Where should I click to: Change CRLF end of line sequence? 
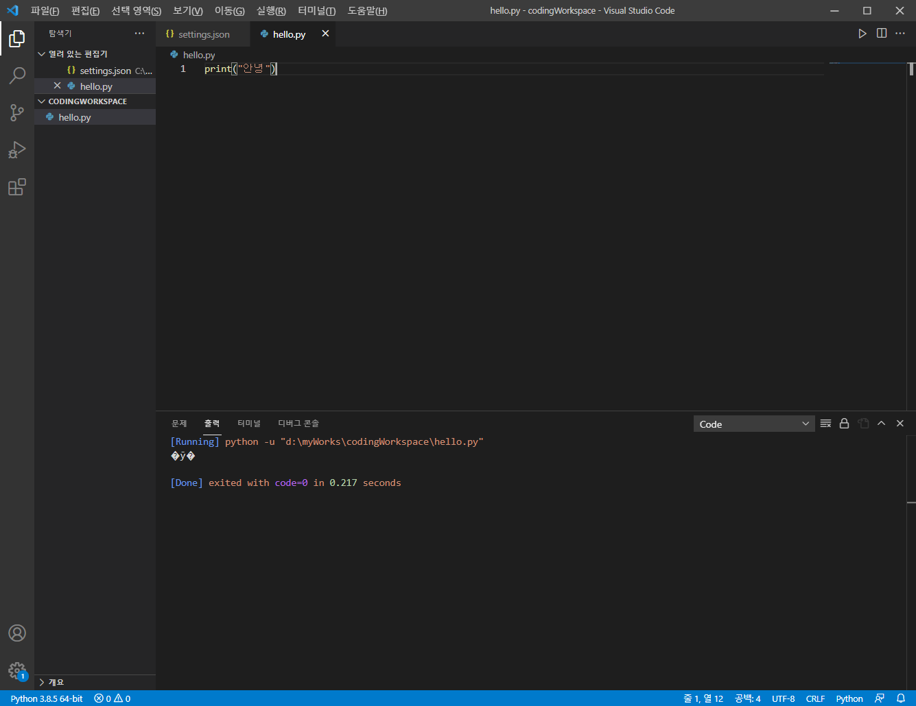point(816,698)
